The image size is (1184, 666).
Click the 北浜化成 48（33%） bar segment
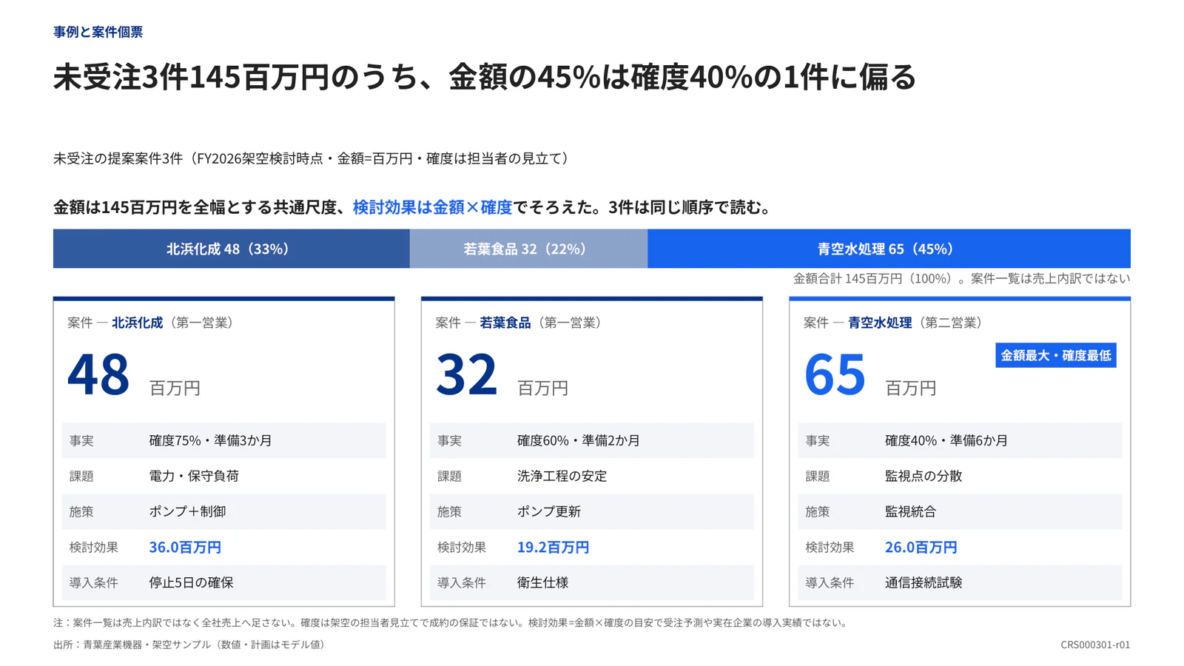(231, 249)
